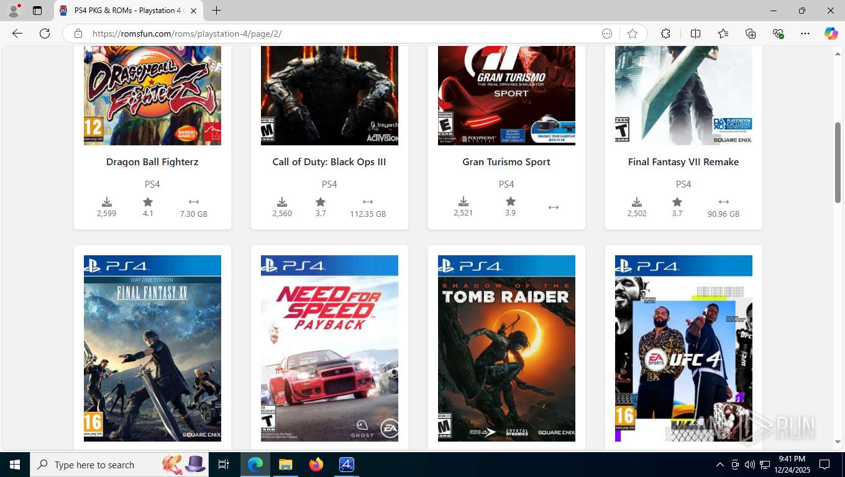Click size arrow icon for Gran Turismo Sport
Screen dimensions: 845x477
click(x=554, y=207)
